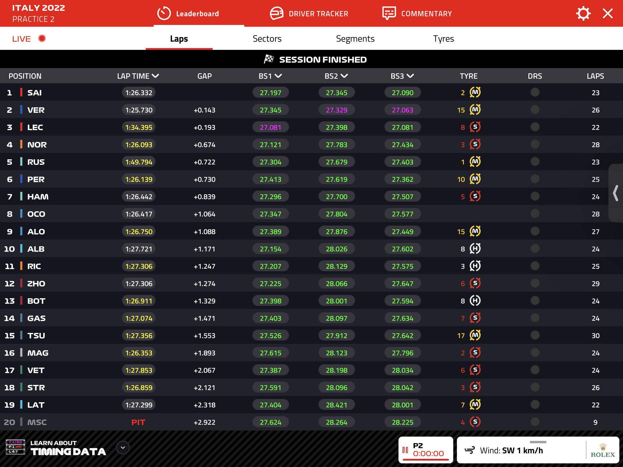Screen dimensions: 623x467
Task: Open the DRIVER TRACKER section
Action: (x=309, y=14)
